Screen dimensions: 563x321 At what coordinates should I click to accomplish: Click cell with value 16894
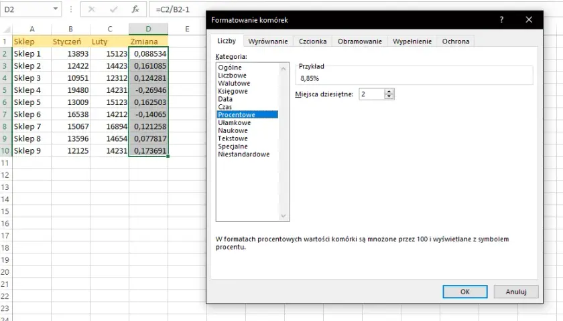109,126
